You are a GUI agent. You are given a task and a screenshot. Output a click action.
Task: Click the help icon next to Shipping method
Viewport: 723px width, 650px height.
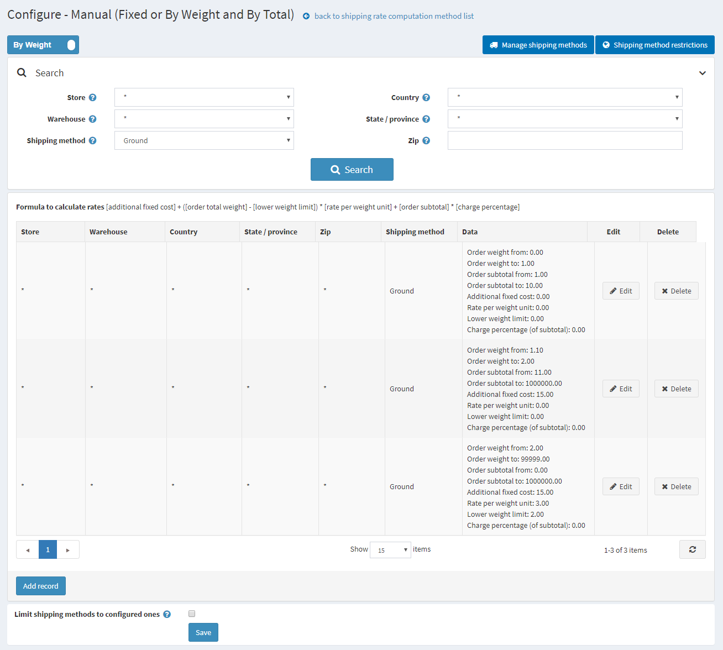tap(93, 141)
